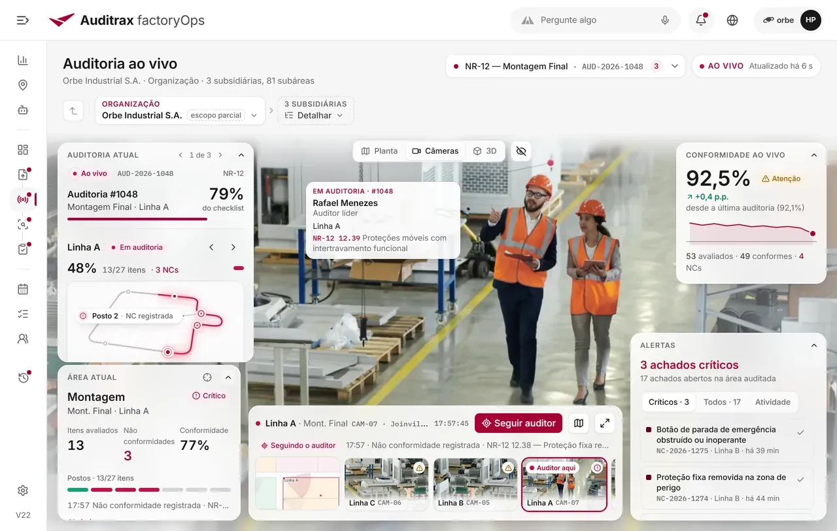Collapse the Conformidade ao Vivo panel

pos(814,155)
